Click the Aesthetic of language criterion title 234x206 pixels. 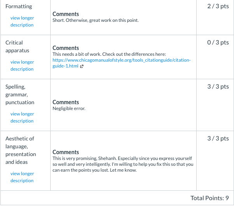(x=21, y=150)
